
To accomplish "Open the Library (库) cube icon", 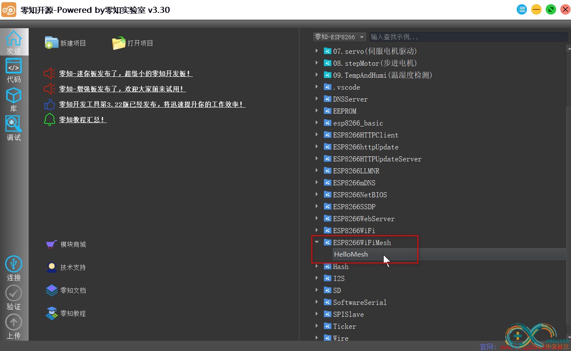I will point(14,95).
